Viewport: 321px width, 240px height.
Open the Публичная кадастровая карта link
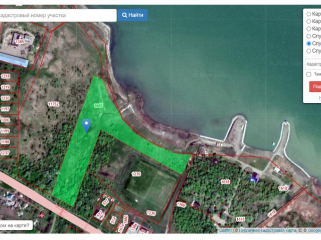[x=267, y=230]
